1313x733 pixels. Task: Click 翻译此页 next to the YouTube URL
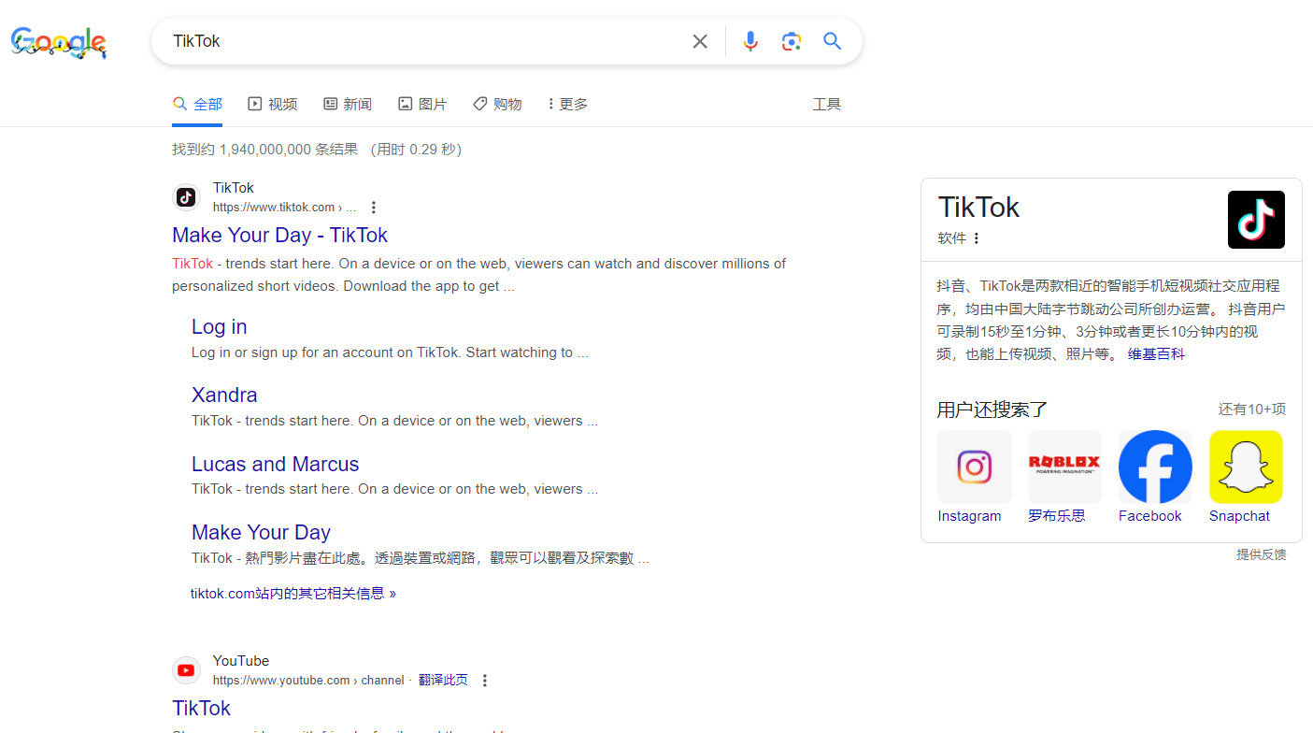tap(443, 680)
